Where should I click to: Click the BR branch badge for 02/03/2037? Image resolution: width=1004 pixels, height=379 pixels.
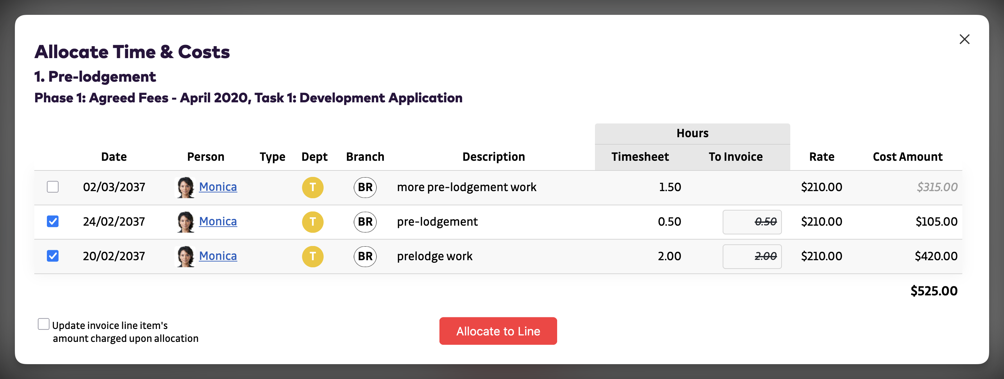click(365, 187)
